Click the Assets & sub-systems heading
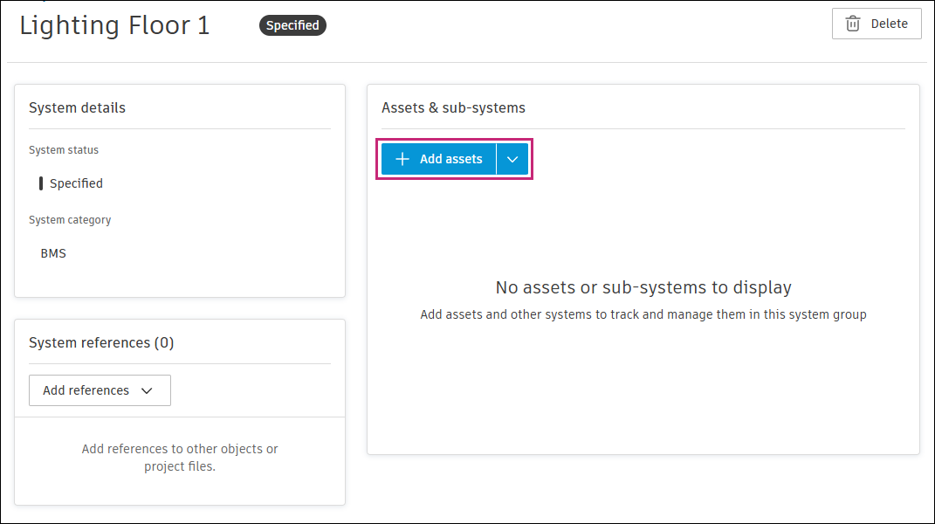 [453, 108]
